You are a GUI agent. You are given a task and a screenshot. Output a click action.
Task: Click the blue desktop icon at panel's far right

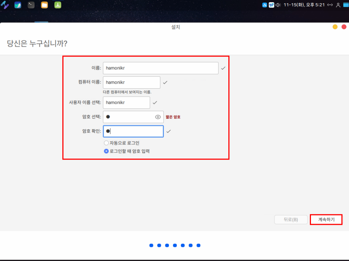coord(345,5)
